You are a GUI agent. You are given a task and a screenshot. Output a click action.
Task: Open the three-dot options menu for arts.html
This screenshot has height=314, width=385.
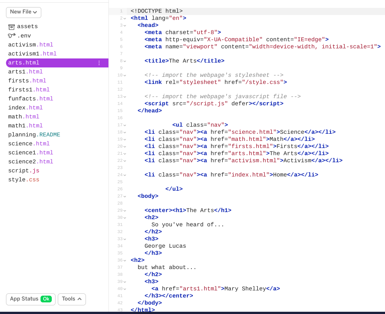click(x=99, y=63)
